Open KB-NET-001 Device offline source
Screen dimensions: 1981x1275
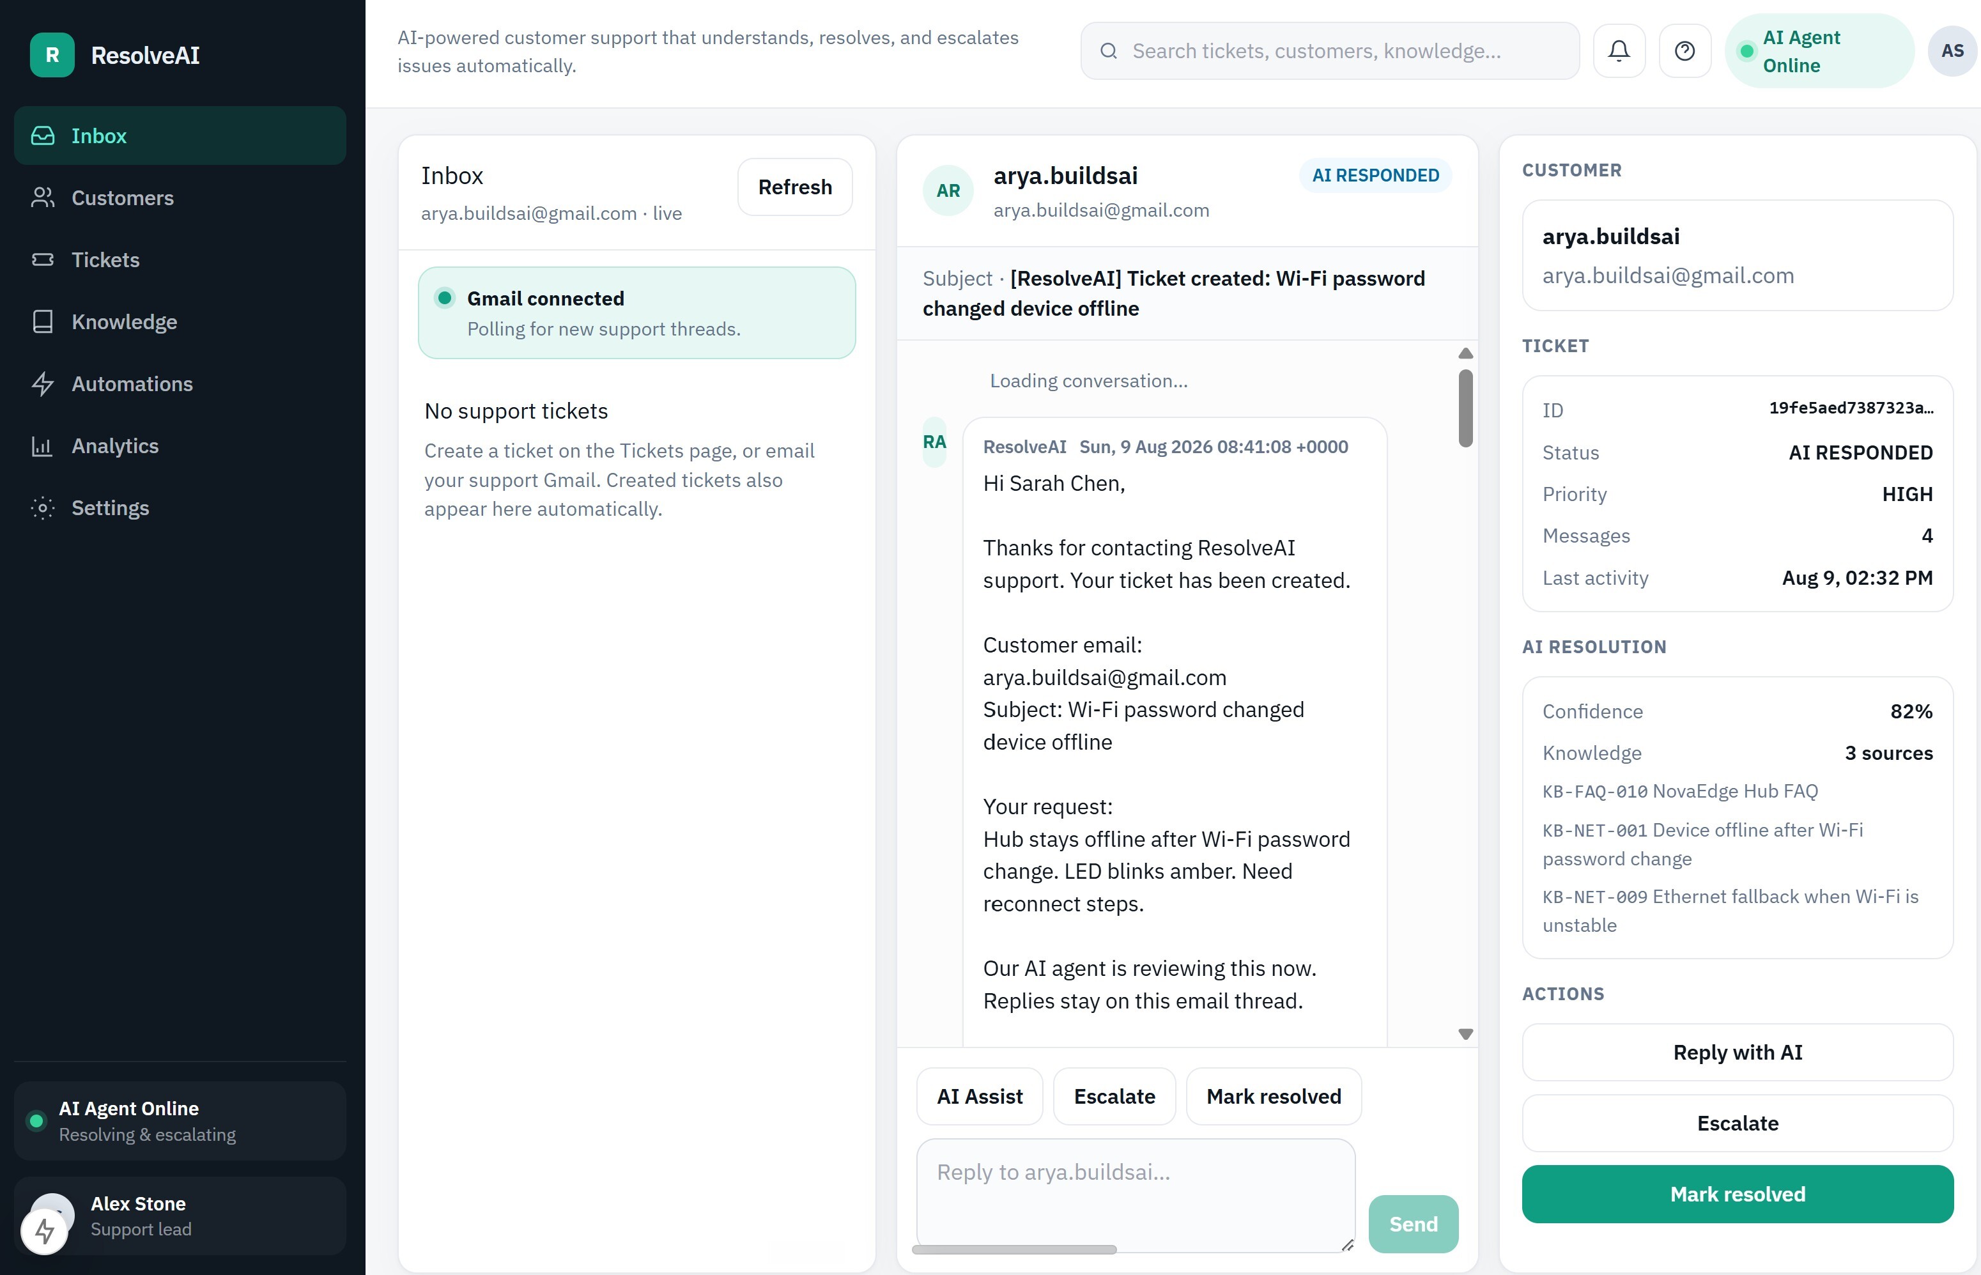click(x=1703, y=844)
